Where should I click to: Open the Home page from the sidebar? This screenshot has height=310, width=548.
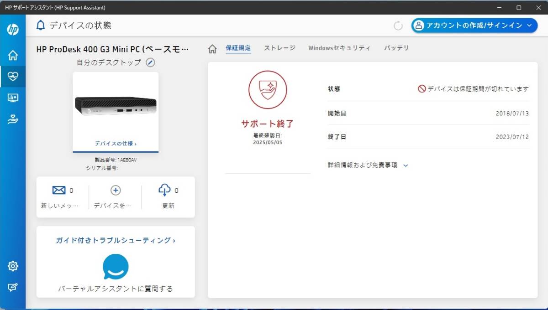pyautogui.click(x=13, y=56)
